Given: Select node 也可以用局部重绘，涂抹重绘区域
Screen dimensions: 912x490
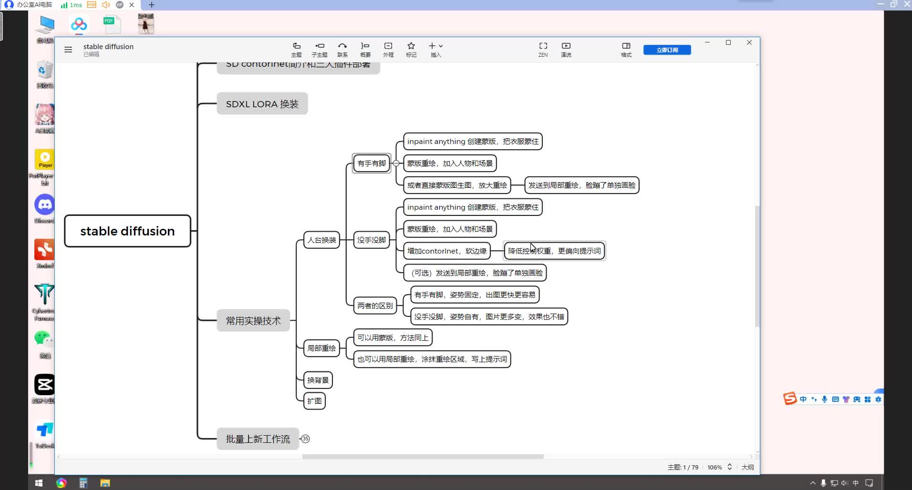Looking at the screenshot, I should point(432,359).
